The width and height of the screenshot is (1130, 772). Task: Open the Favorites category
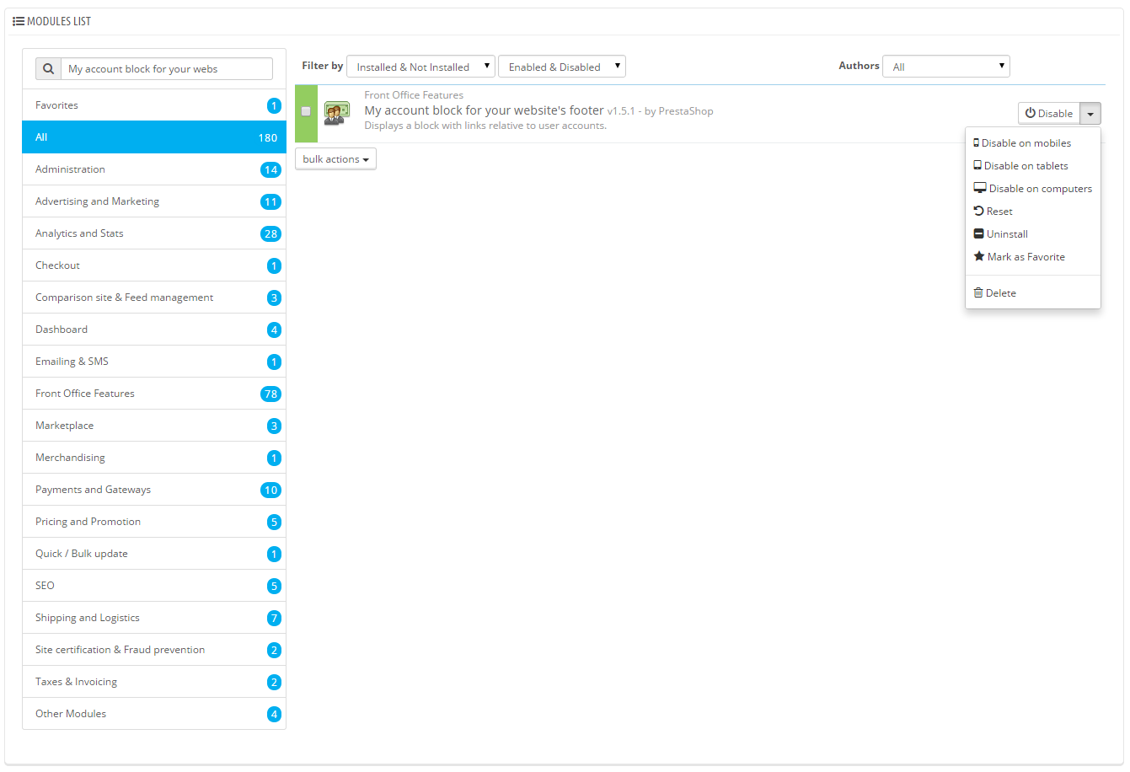(154, 105)
